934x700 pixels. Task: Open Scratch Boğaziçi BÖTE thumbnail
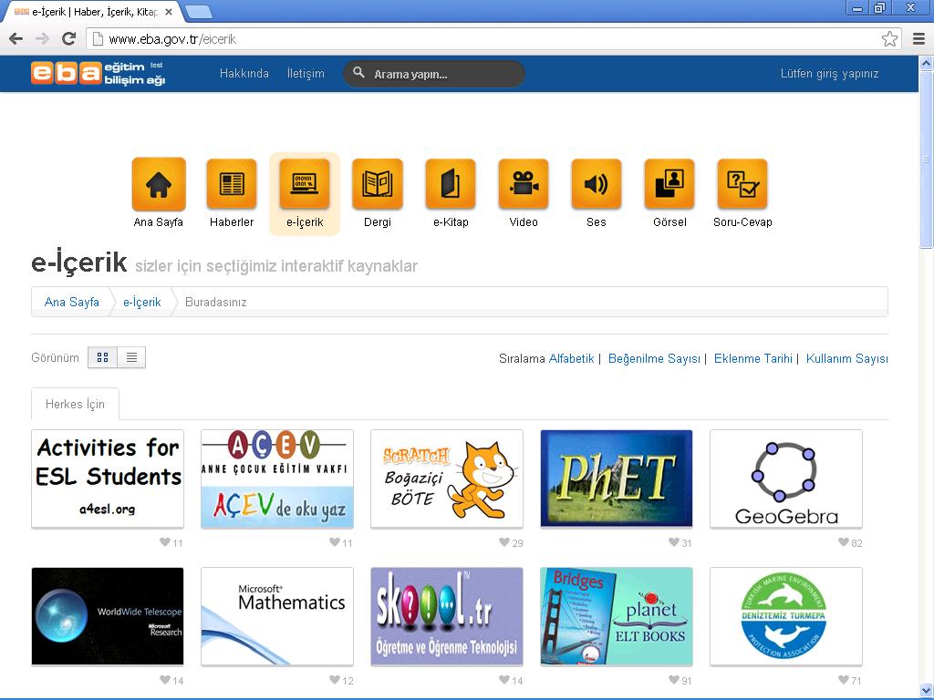(447, 479)
